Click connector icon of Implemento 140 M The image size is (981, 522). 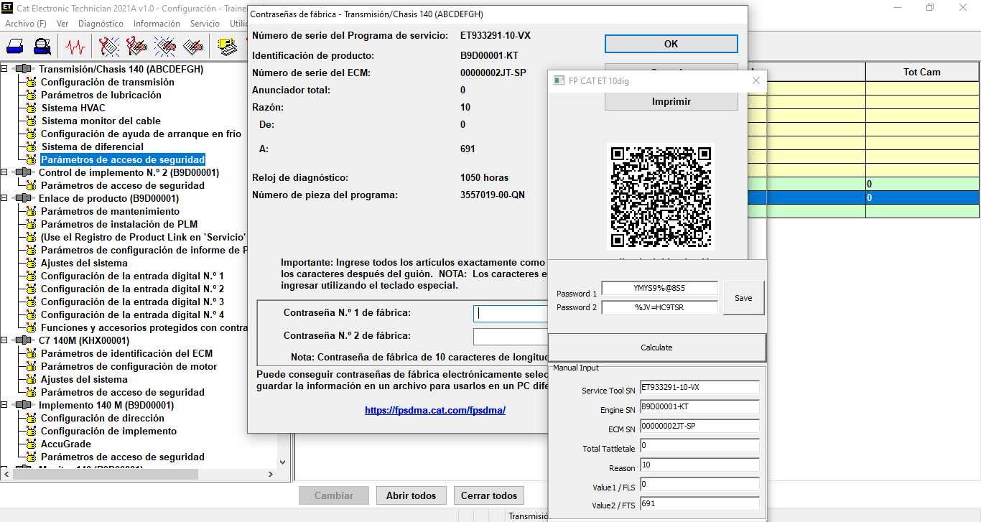pos(24,405)
